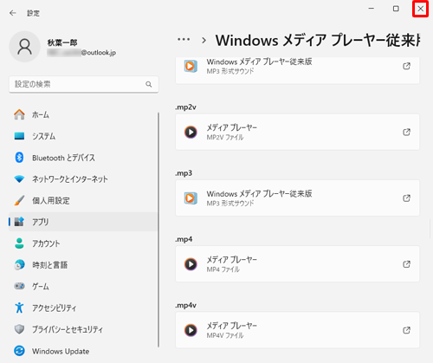Click the Media Player icon in the .mp4 row

click(191, 264)
